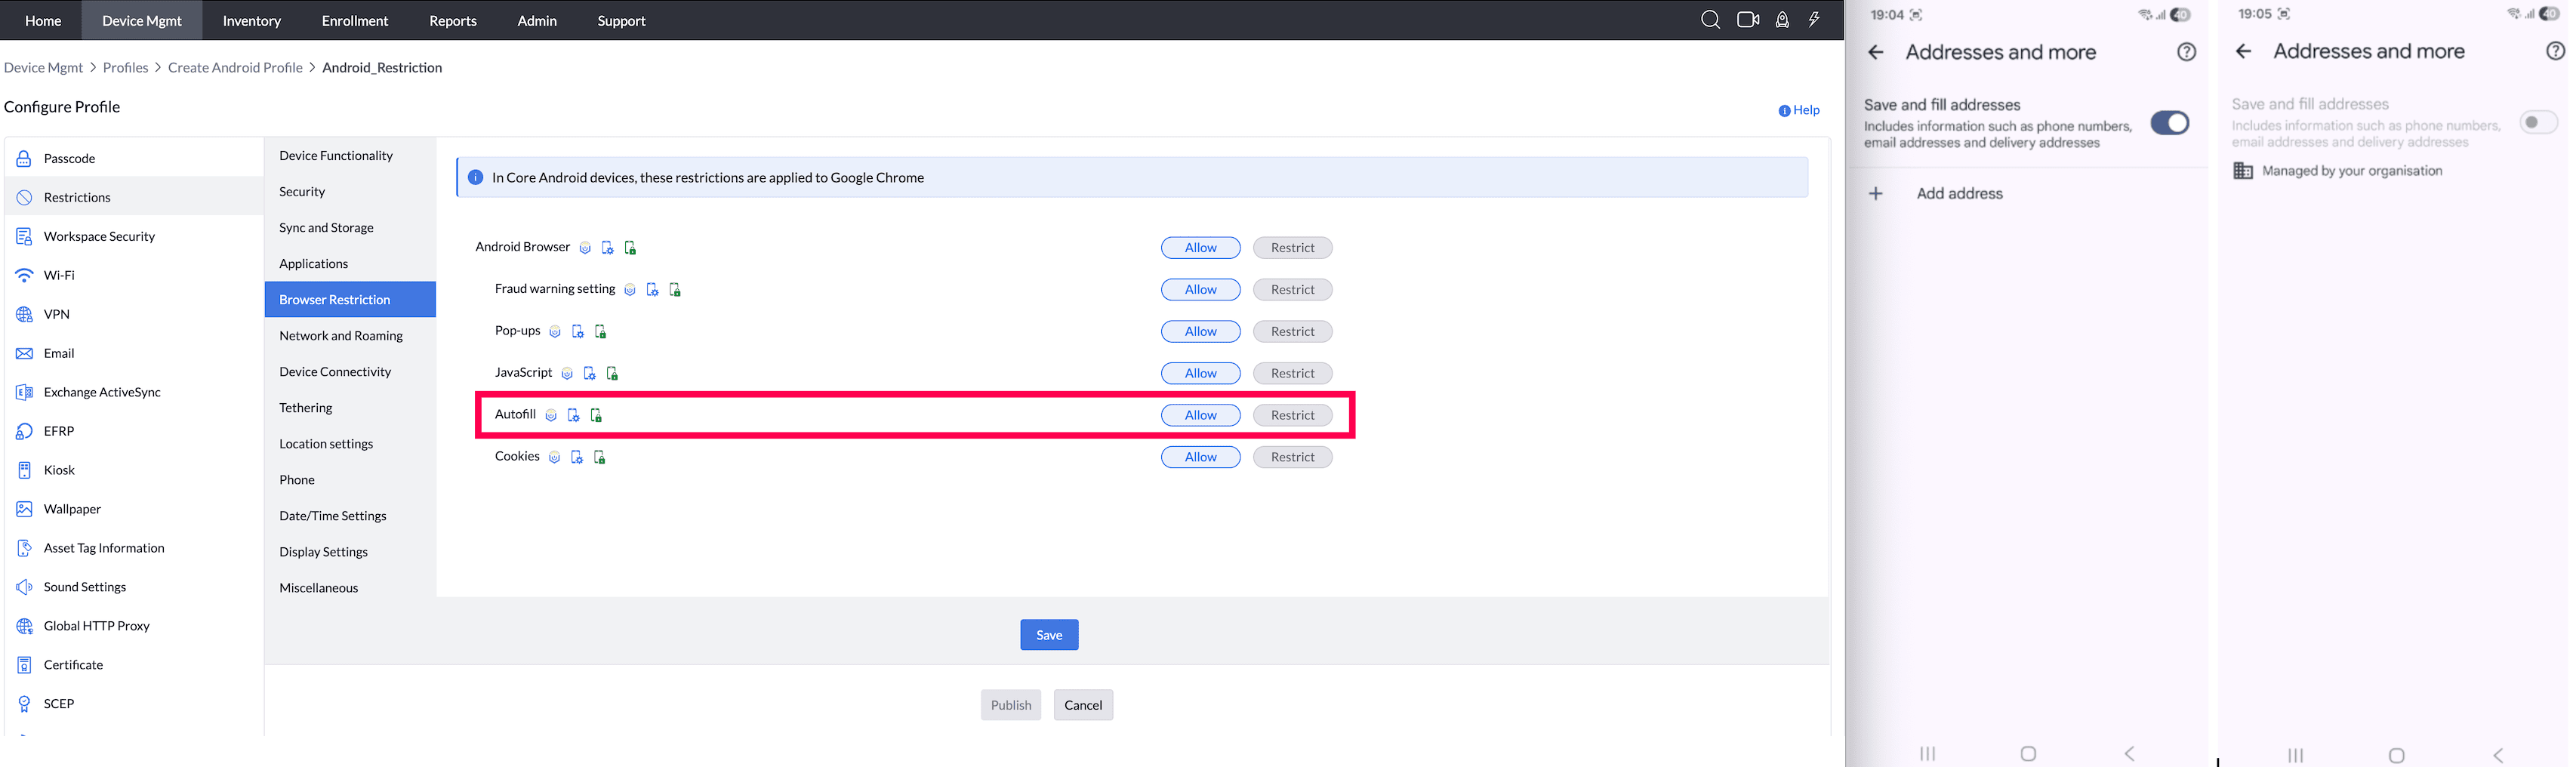Click the Wallpaper image icon in sidebar
Image resolution: width=2576 pixels, height=767 pixels.
(24, 509)
